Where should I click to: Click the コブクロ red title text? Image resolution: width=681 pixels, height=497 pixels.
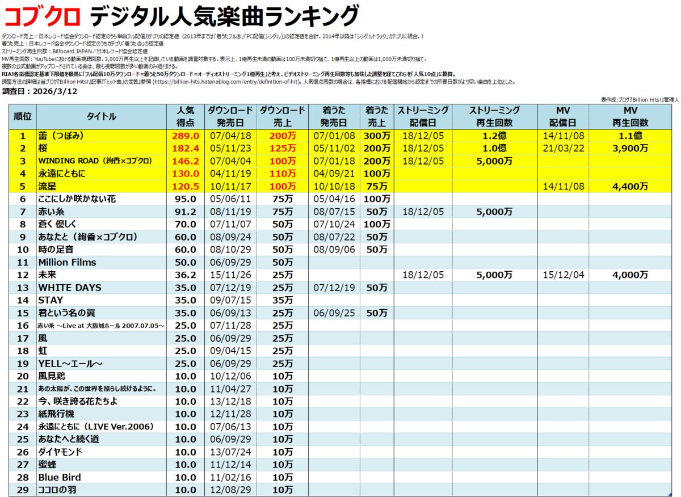pos(42,16)
